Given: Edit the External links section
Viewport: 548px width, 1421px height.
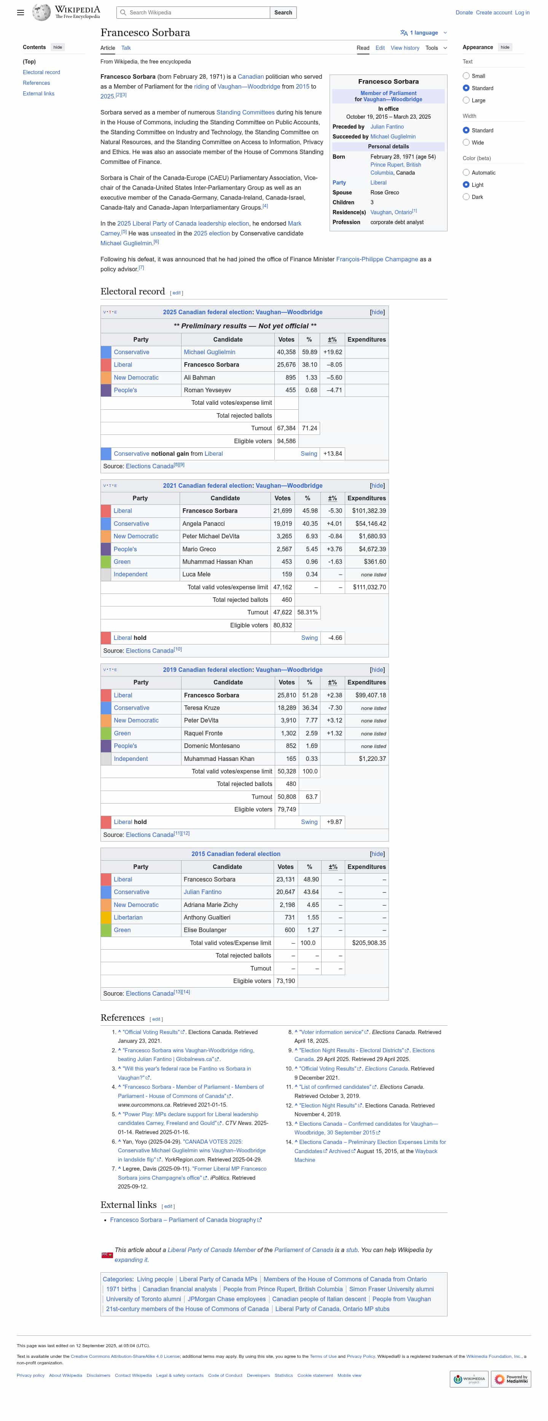Looking at the screenshot, I should (168, 1206).
